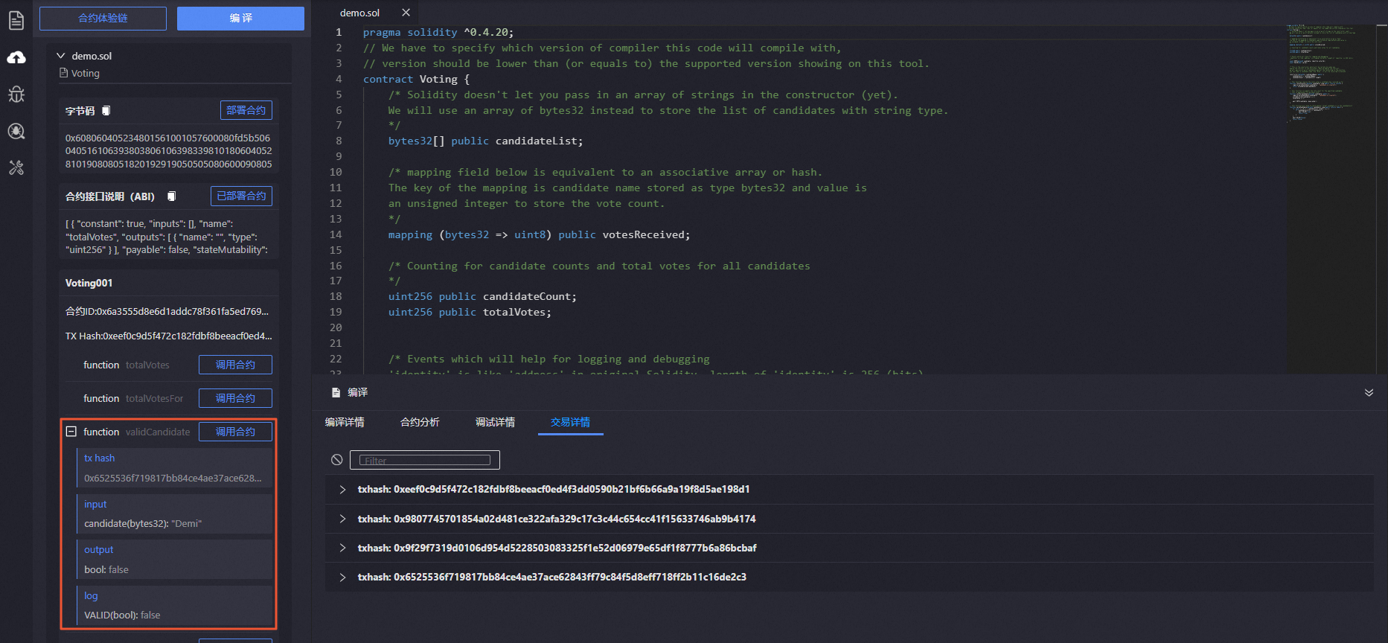Click the ABI JSON text block
Screen dimensions: 1388x643
167,237
